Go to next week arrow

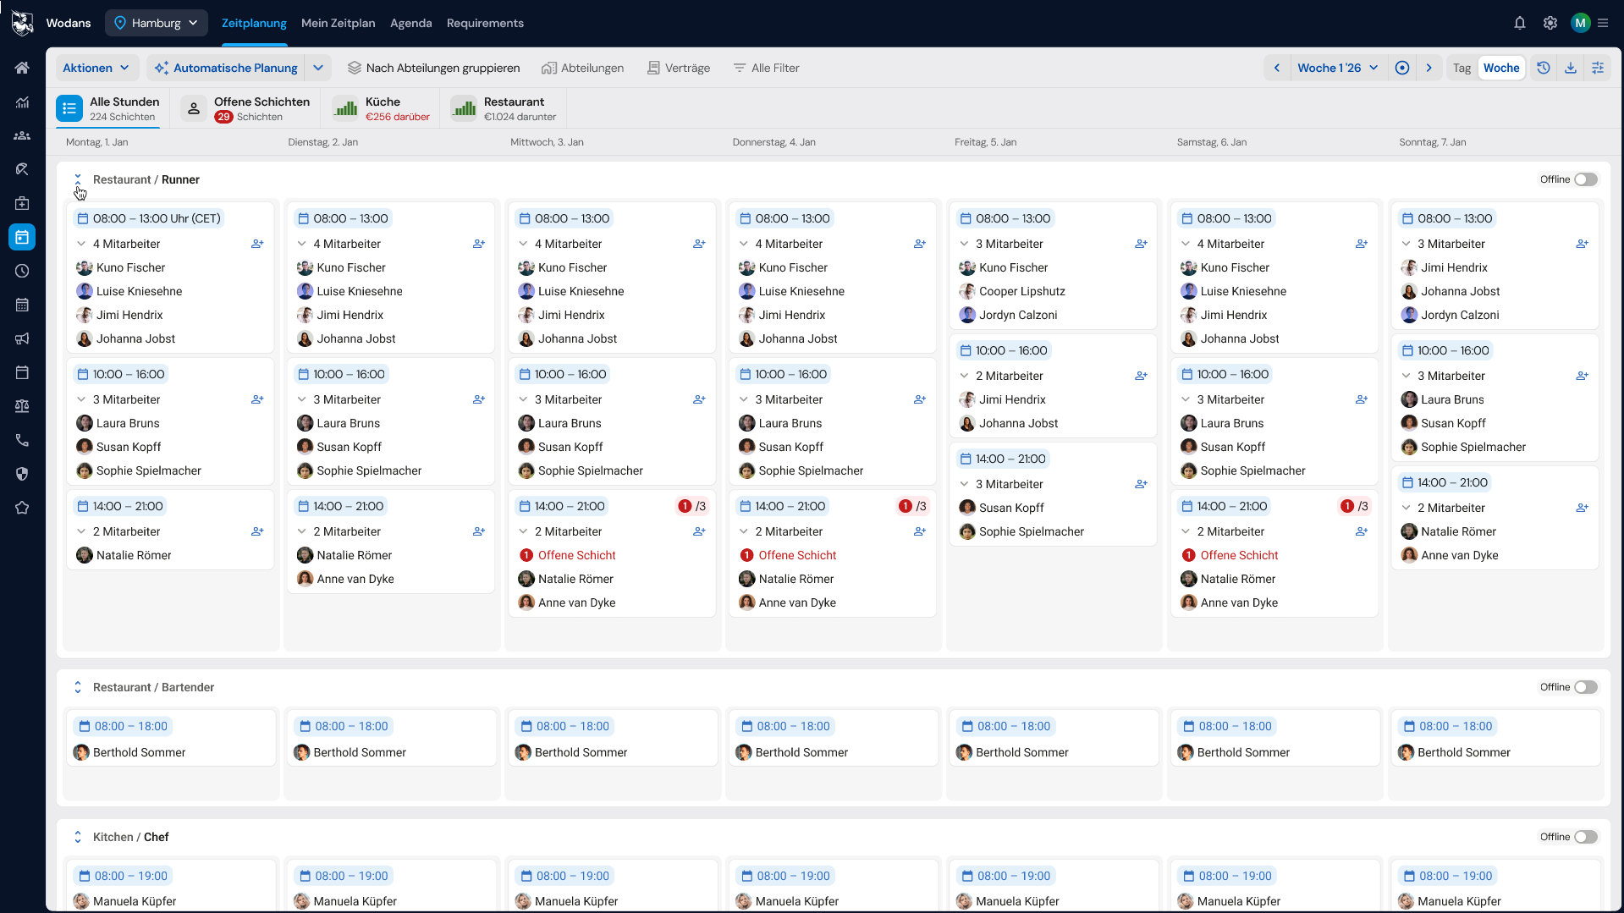click(x=1429, y=68)
